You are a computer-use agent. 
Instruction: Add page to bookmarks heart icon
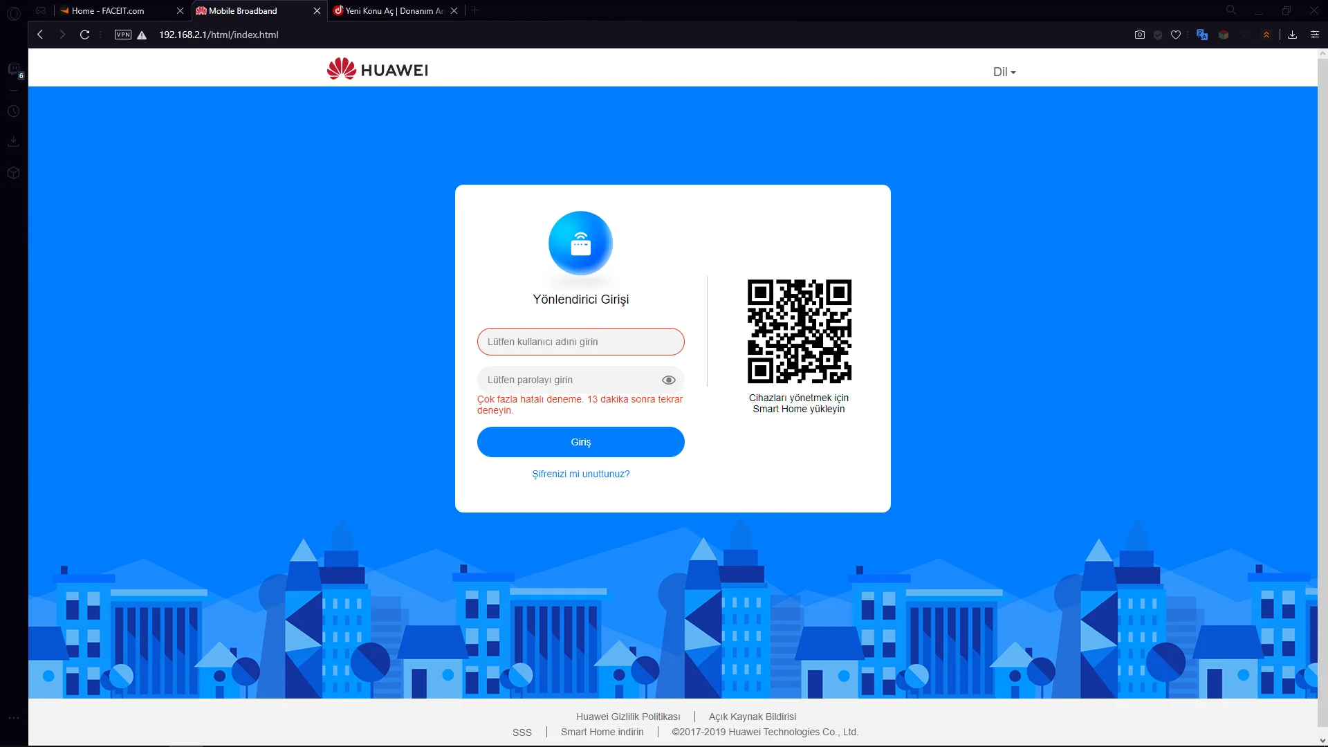coord(1176,35)
